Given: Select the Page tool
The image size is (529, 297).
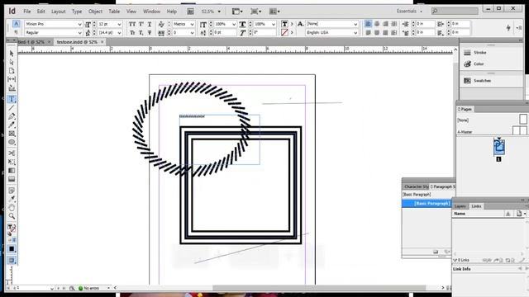Looking at the screenshot, I should (12, 71).
